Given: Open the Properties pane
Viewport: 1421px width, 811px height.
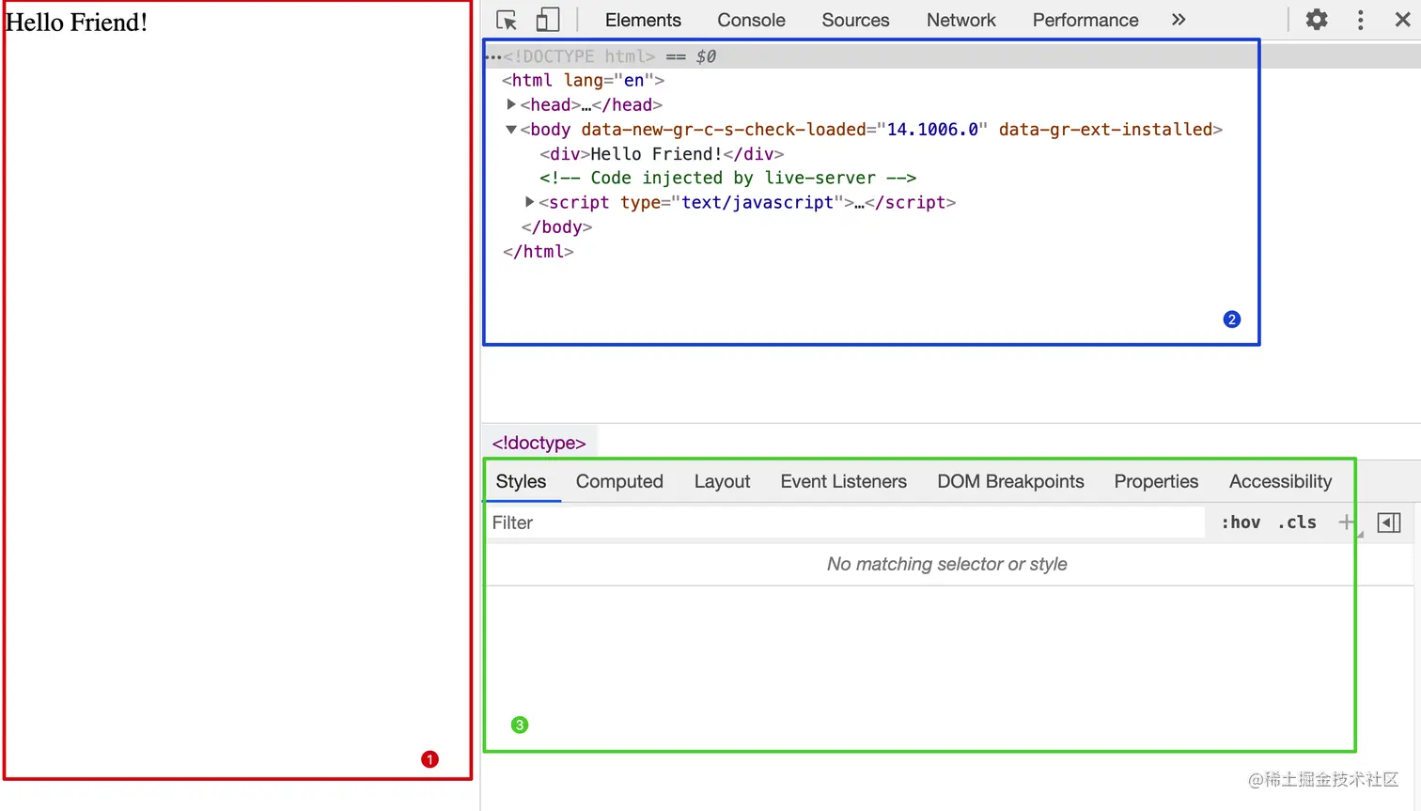Looking at the screenshot, I should pyautogui.click(x=1156, y=481).
